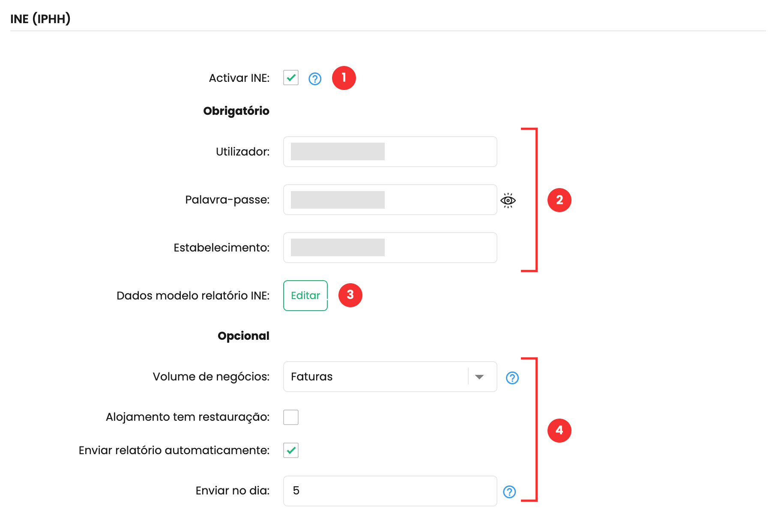This screenshot has height=527, width=778.
Task: Click the Enviar no dia field
Action: click(x=390, y=491)
